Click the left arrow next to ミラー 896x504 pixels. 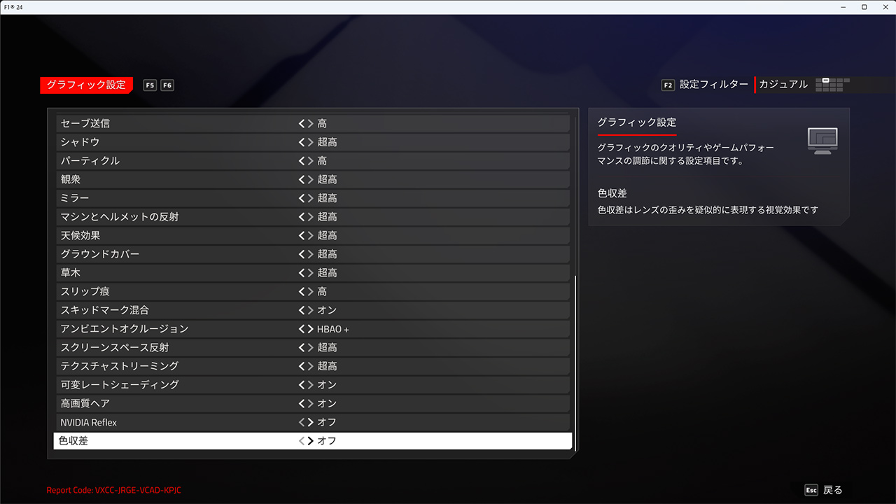tap(302, 198)
